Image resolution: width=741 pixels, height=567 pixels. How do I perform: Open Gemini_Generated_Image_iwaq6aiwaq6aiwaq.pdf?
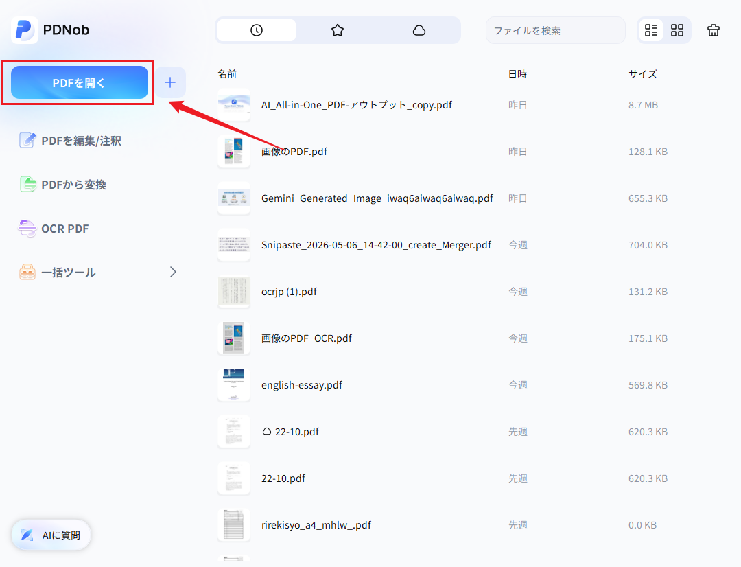377,198
